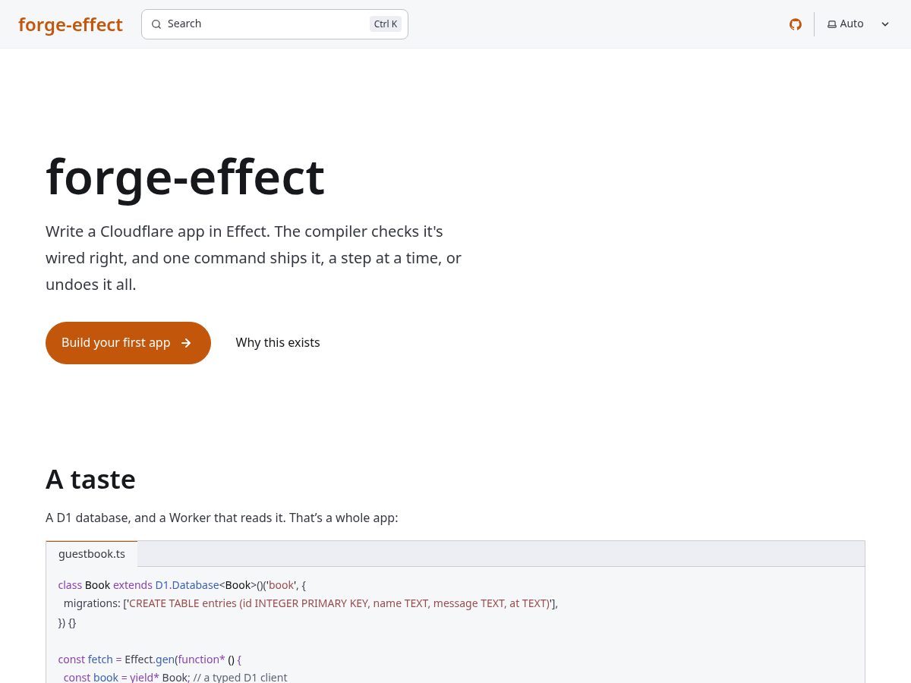Click the theme selector chevron arrow
This screenshot has width=911, height=683.
coord(885,24)
